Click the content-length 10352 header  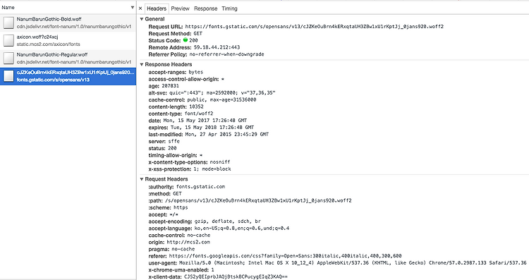176,106
